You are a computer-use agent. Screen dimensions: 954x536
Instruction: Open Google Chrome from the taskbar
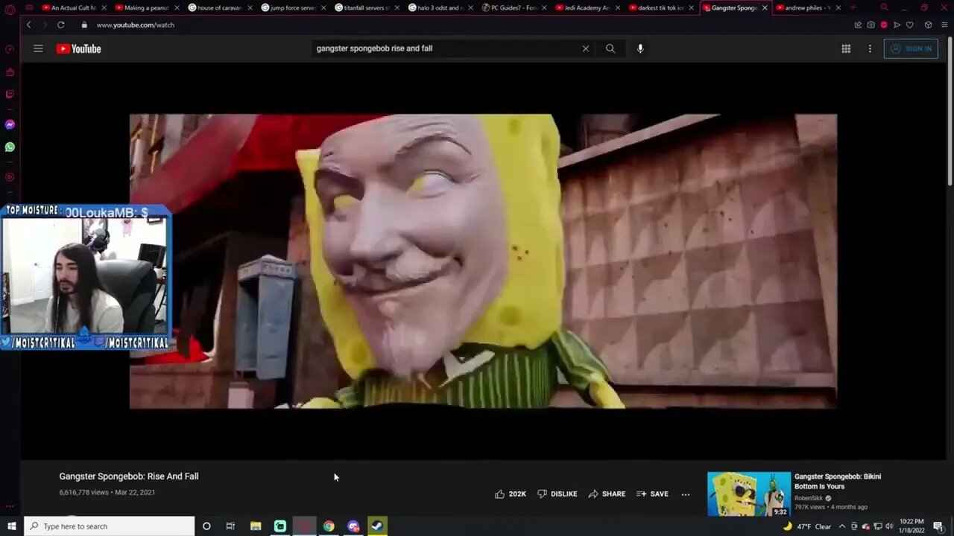click(329, 526)
